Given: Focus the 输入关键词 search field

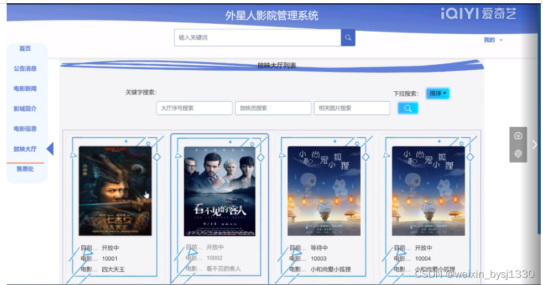Looking at the screenshot, I should point(258,38).
